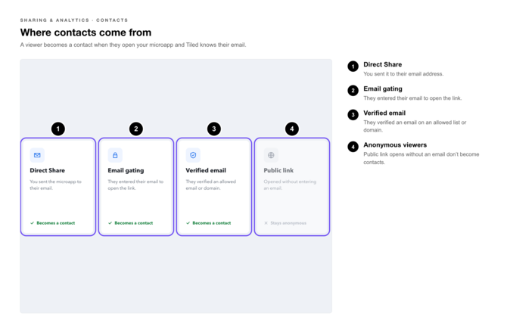Viewport: 507px width, 326px height.
Task: Click the 'Stays anonymous' label
Action: tap(288, 223)
